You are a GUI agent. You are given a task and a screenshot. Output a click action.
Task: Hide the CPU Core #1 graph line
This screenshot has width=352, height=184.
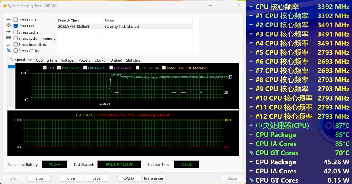[59, 68]
